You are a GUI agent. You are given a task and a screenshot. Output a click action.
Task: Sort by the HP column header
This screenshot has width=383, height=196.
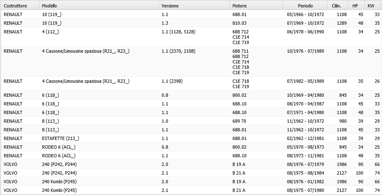(357, 6)
